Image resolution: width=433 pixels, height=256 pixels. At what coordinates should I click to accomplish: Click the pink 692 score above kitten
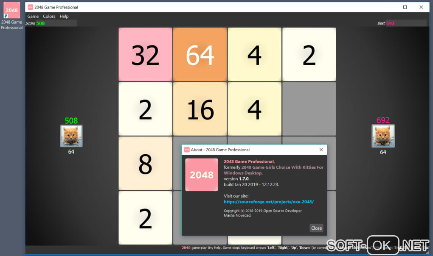[x=383, y=120]
